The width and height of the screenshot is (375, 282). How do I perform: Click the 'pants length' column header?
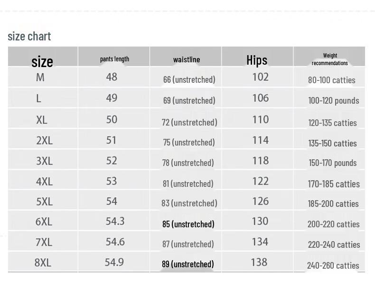[114, 59]
